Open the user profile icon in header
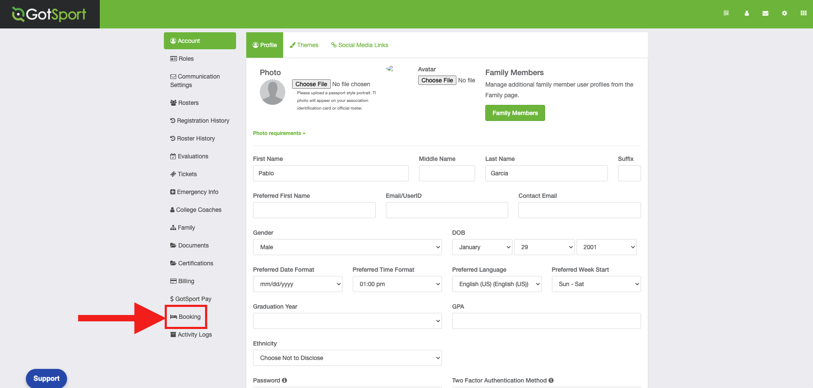 point(746,13)
